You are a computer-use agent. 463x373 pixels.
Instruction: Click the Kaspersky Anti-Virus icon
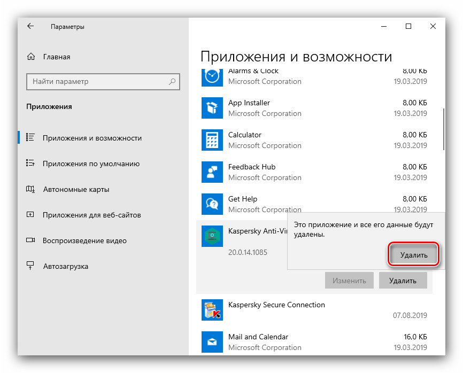(x=212, y=236)
